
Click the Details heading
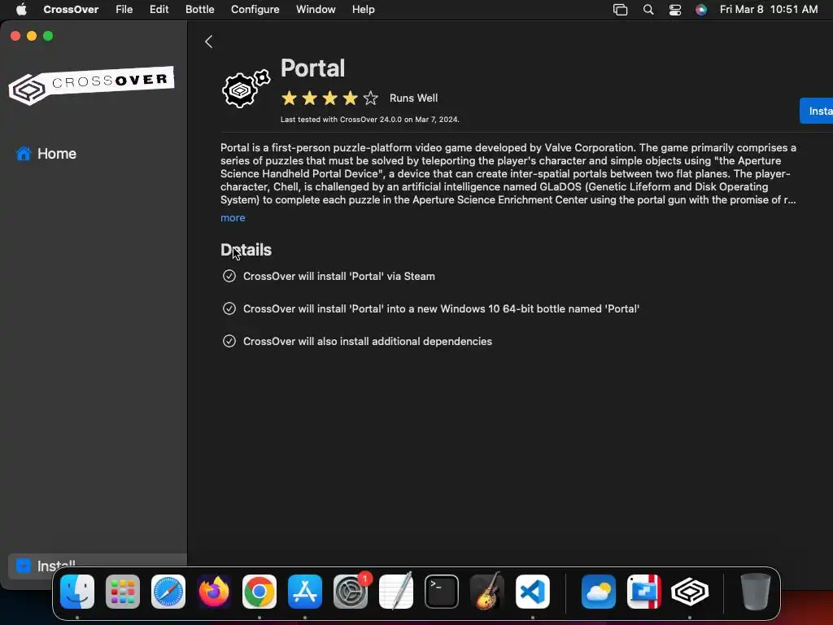coord(246,250)
